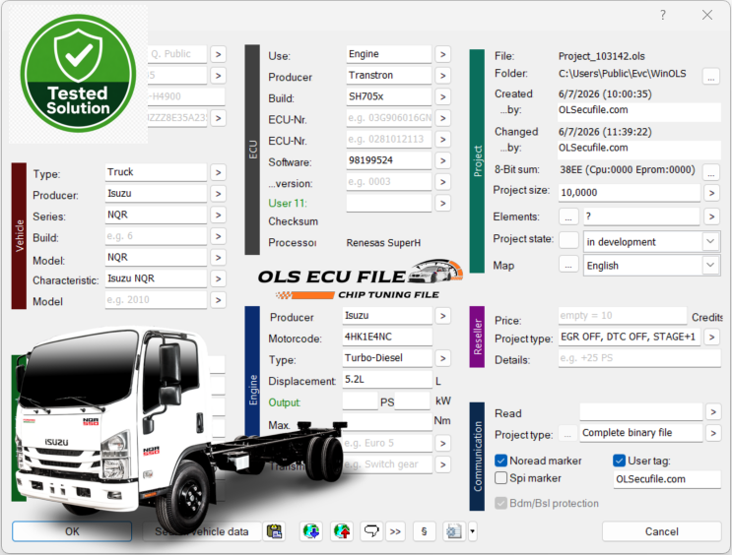Uncheck the Noread marker checkbox
The height and width of the screenshot is (555, 732).
coord(500,461)
